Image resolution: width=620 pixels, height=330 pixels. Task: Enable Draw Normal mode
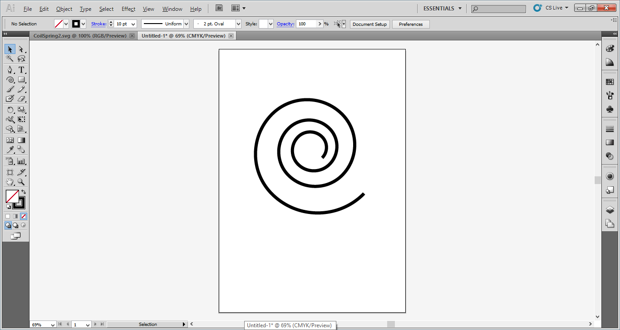pos(8,225)
